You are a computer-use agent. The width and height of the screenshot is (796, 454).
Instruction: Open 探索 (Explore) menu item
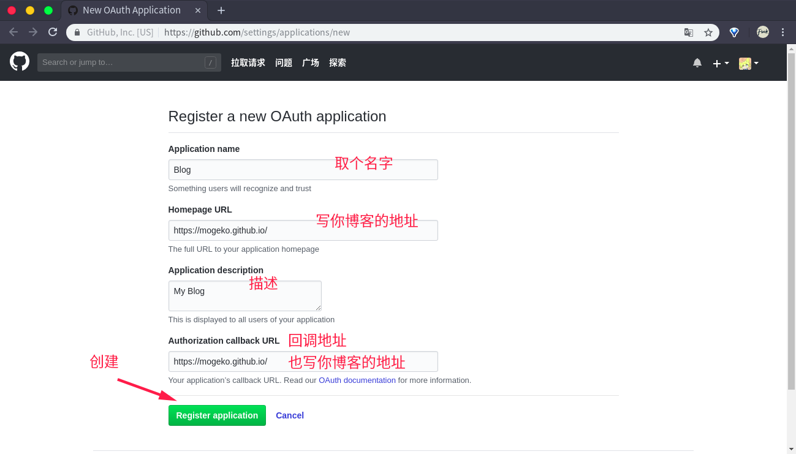tap(338, 62)
